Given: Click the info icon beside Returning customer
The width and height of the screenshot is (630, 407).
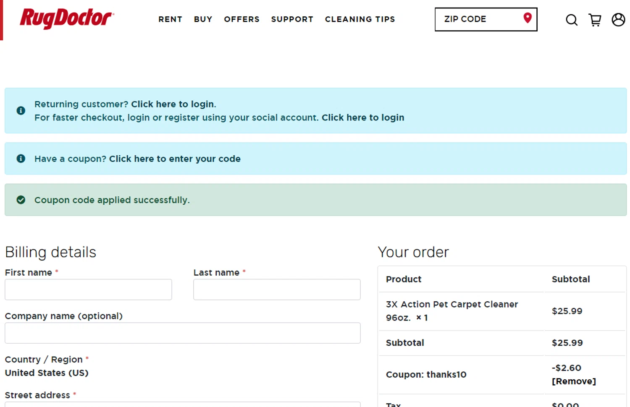Looking at the screenshot, I should (21, 110).
